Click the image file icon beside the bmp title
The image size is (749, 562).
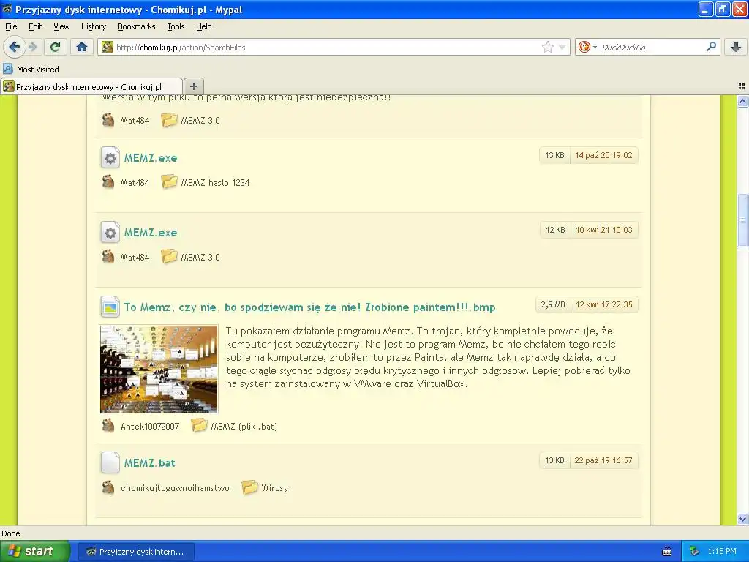110,307
